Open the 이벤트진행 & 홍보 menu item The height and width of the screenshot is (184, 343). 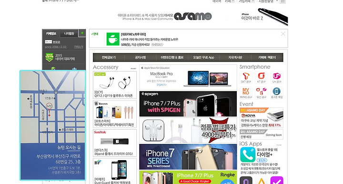(x=172, y=57)
